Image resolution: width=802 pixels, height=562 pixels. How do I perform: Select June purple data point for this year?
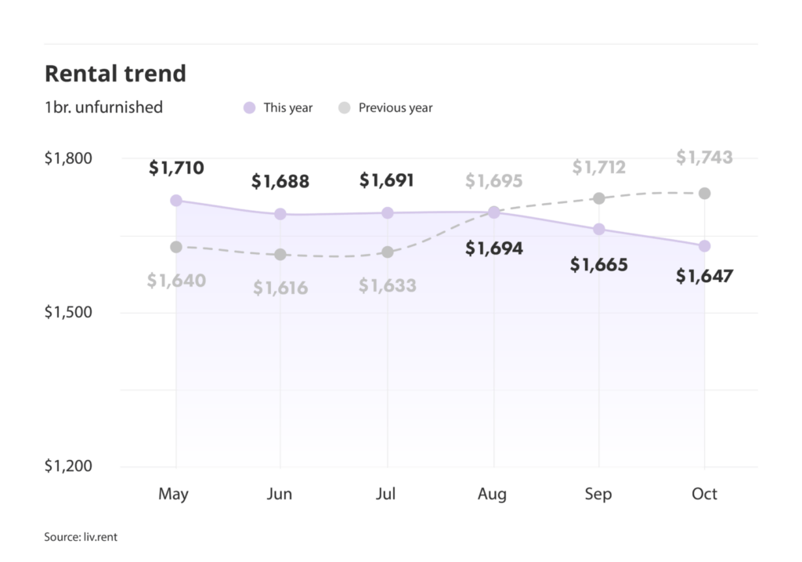280,214
